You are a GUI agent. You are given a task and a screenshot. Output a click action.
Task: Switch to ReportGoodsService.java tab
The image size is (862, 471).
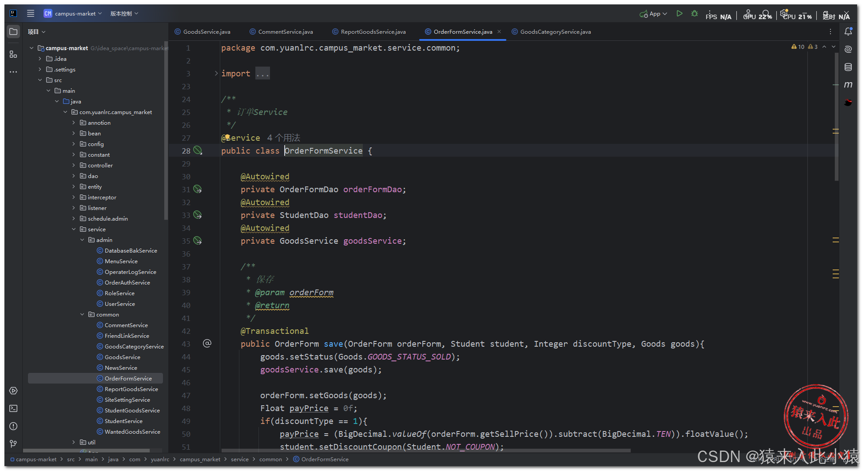[369, 32]
